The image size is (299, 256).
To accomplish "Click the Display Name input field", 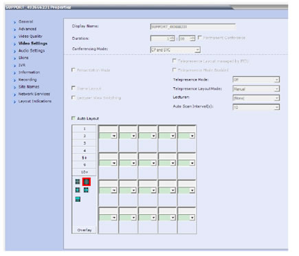I will point(193,27).
